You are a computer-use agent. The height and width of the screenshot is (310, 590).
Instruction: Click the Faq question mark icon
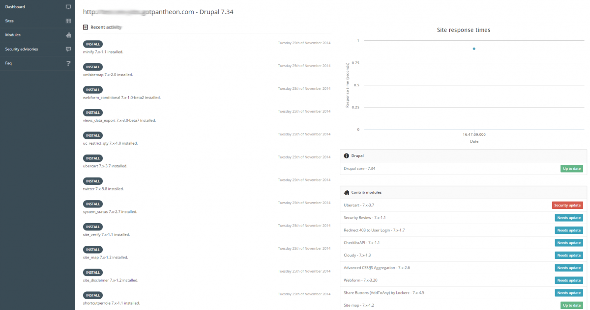pyautogui.click(x=68, y=63)
